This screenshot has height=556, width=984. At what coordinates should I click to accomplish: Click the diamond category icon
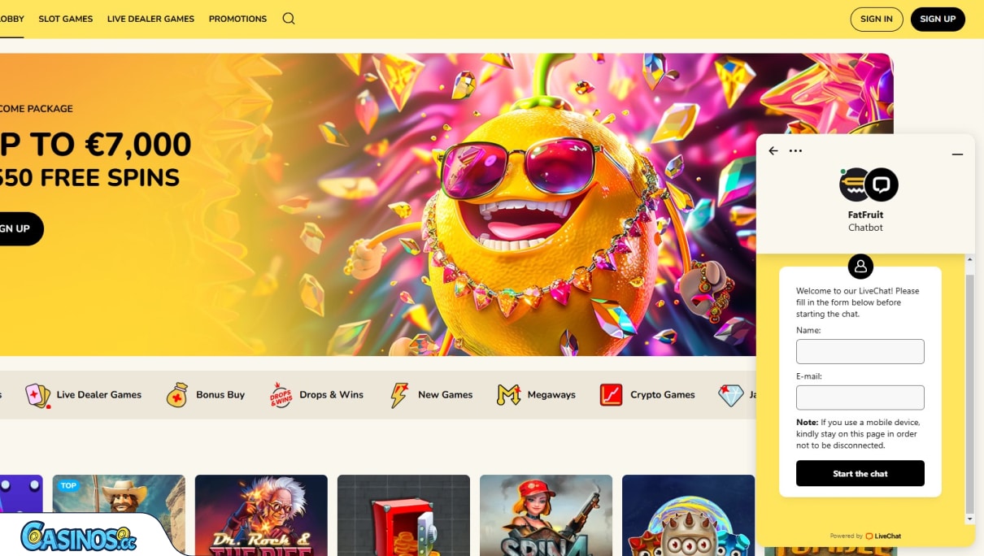pos(731,396)
